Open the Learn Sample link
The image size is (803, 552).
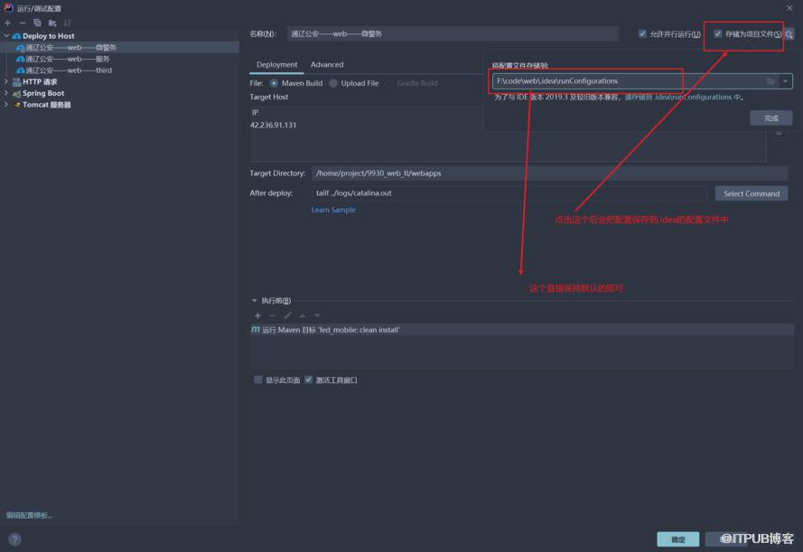[x=333, y=210]
